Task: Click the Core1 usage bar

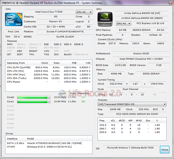Action: click(34, 101)
